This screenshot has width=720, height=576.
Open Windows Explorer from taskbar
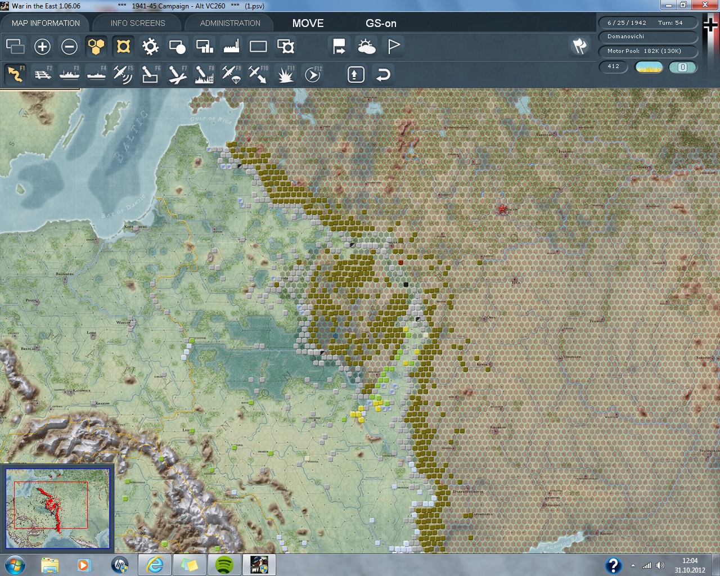click(x=49, y=565)
